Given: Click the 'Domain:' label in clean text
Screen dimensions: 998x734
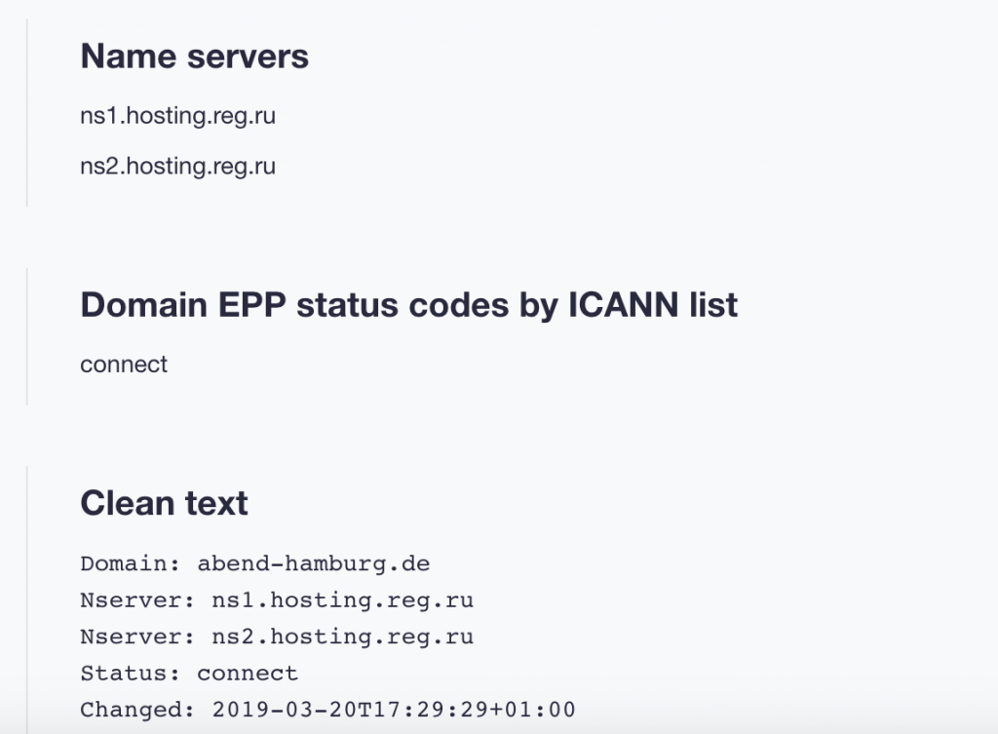Looking at the screenshot, I should [132, 564].
